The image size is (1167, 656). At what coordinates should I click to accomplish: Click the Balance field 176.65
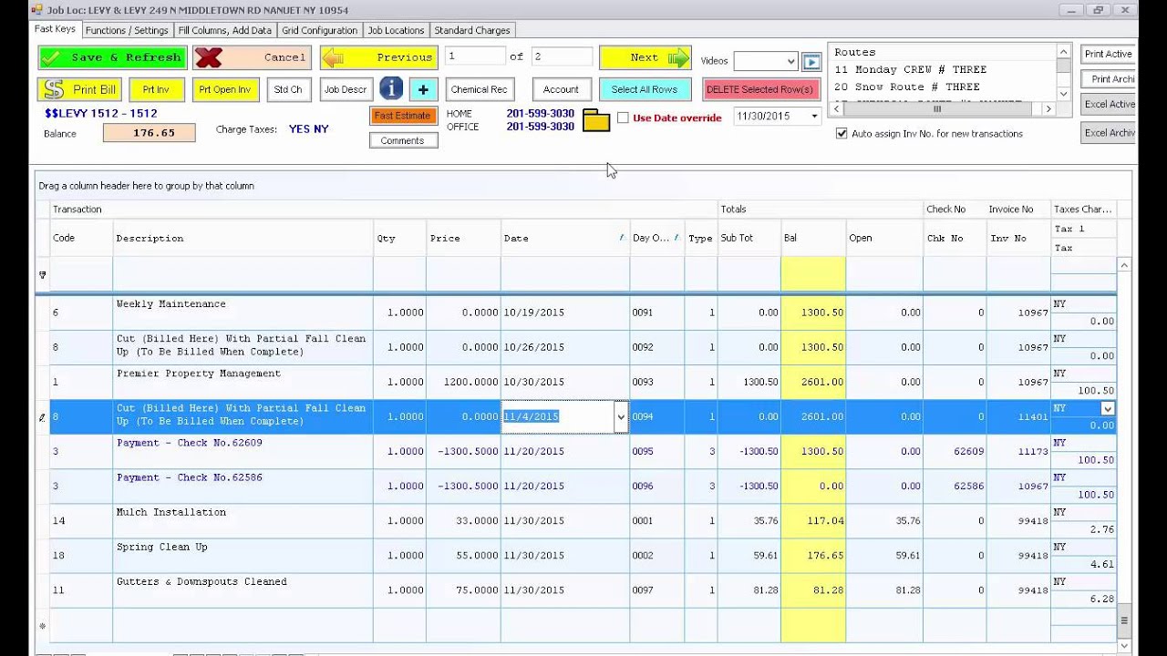click(150, 133)
